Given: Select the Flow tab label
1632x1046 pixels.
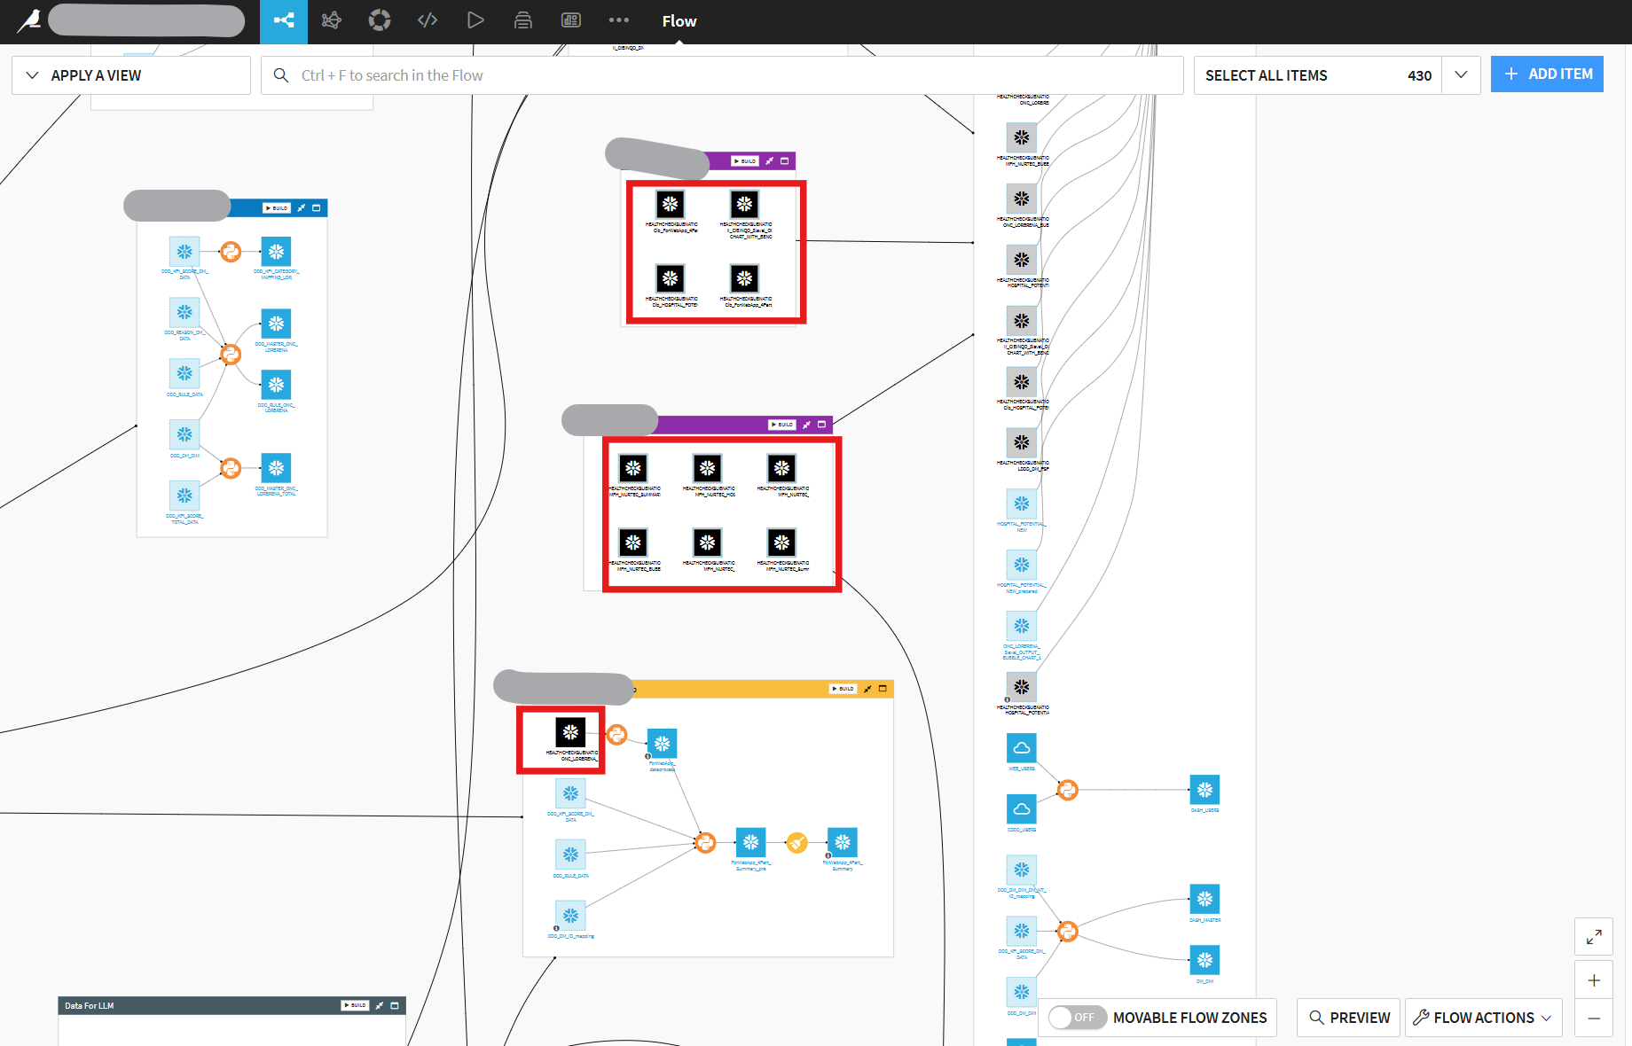Looking at the screenshot, I should pos(679,21).
